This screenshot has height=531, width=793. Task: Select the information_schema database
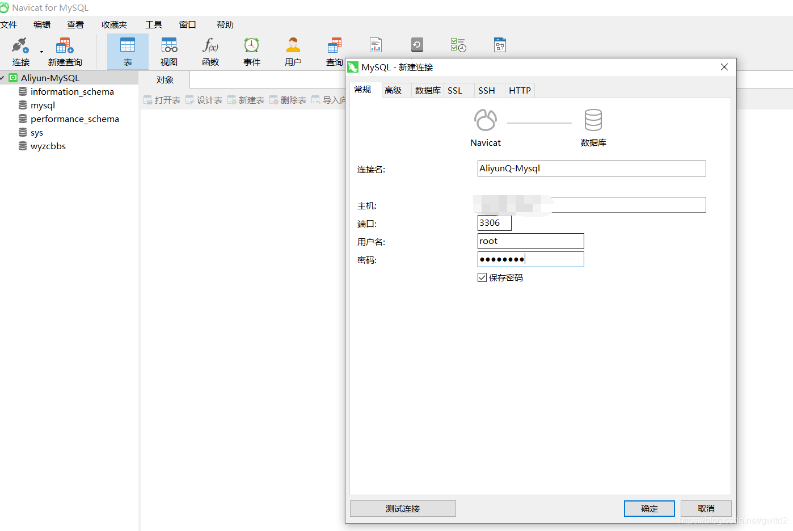coord(72,91)
